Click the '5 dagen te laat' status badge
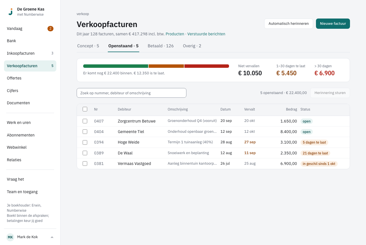 [314, 142]
